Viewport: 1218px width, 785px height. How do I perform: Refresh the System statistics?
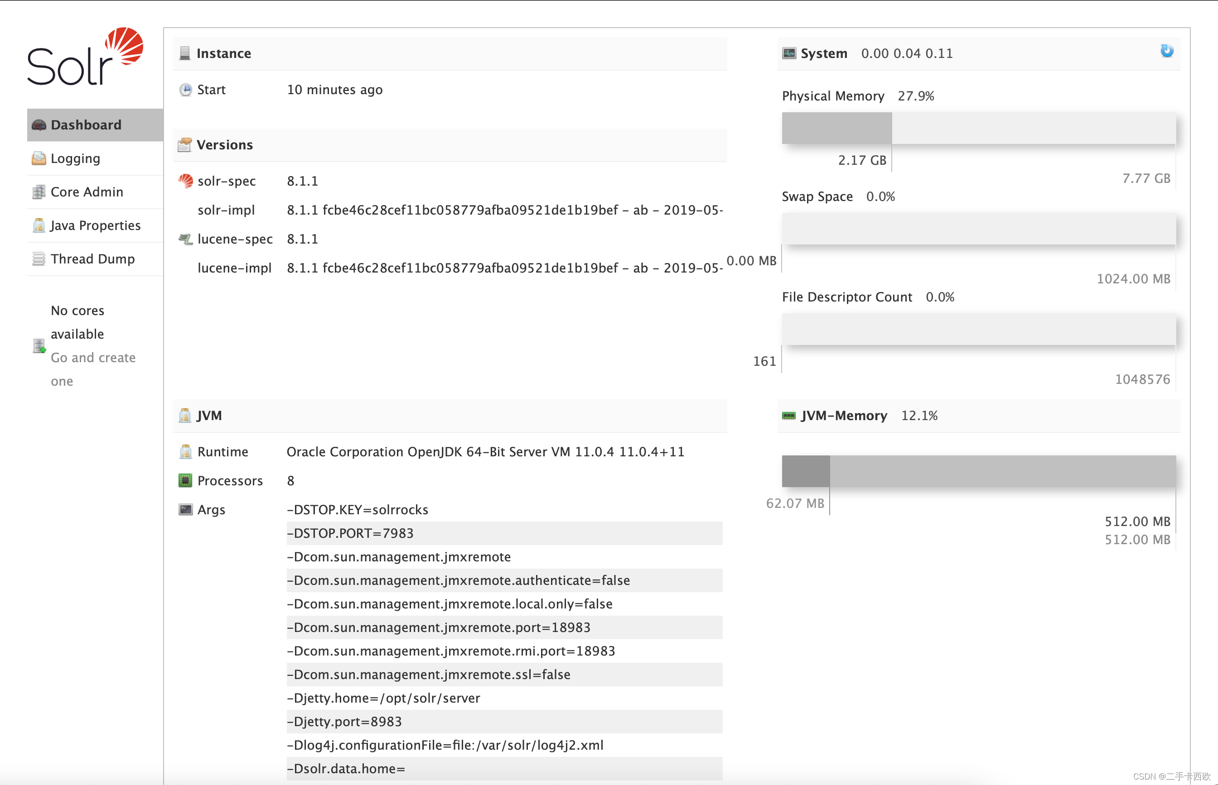(1167, 51)
